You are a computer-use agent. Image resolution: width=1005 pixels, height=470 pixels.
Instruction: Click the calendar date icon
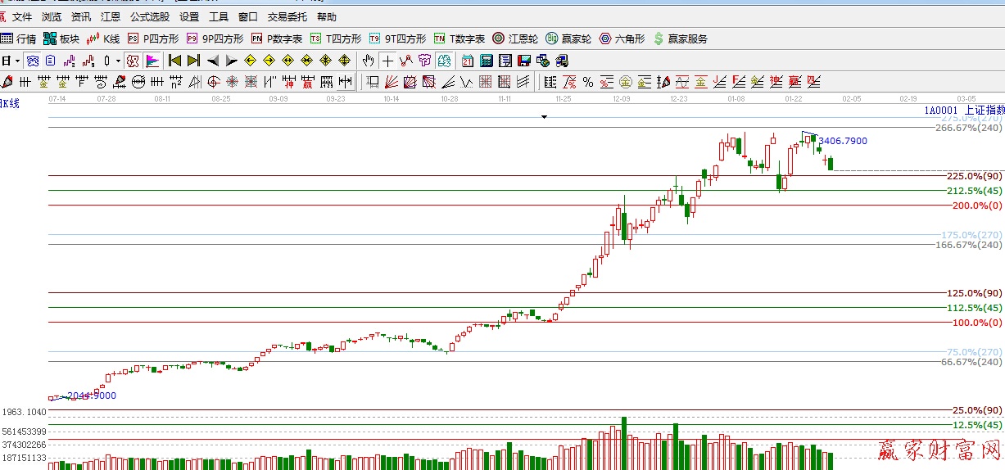point(468,61)
